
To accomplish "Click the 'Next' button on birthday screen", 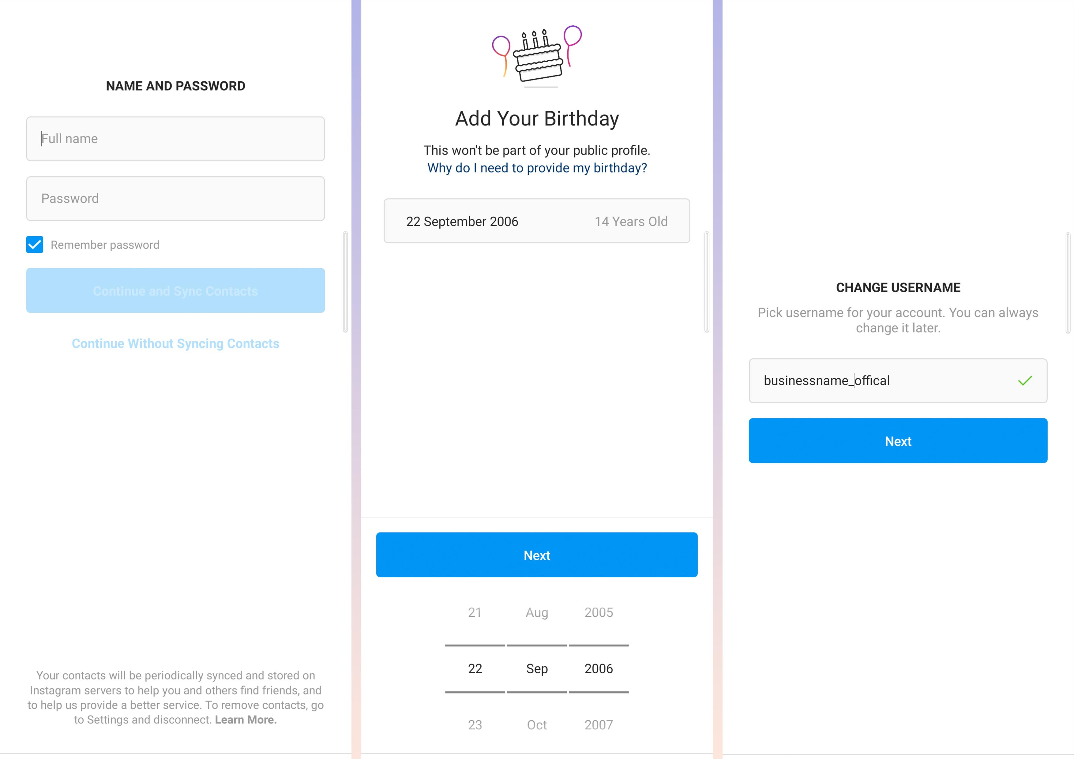I will tap(537, 555).
